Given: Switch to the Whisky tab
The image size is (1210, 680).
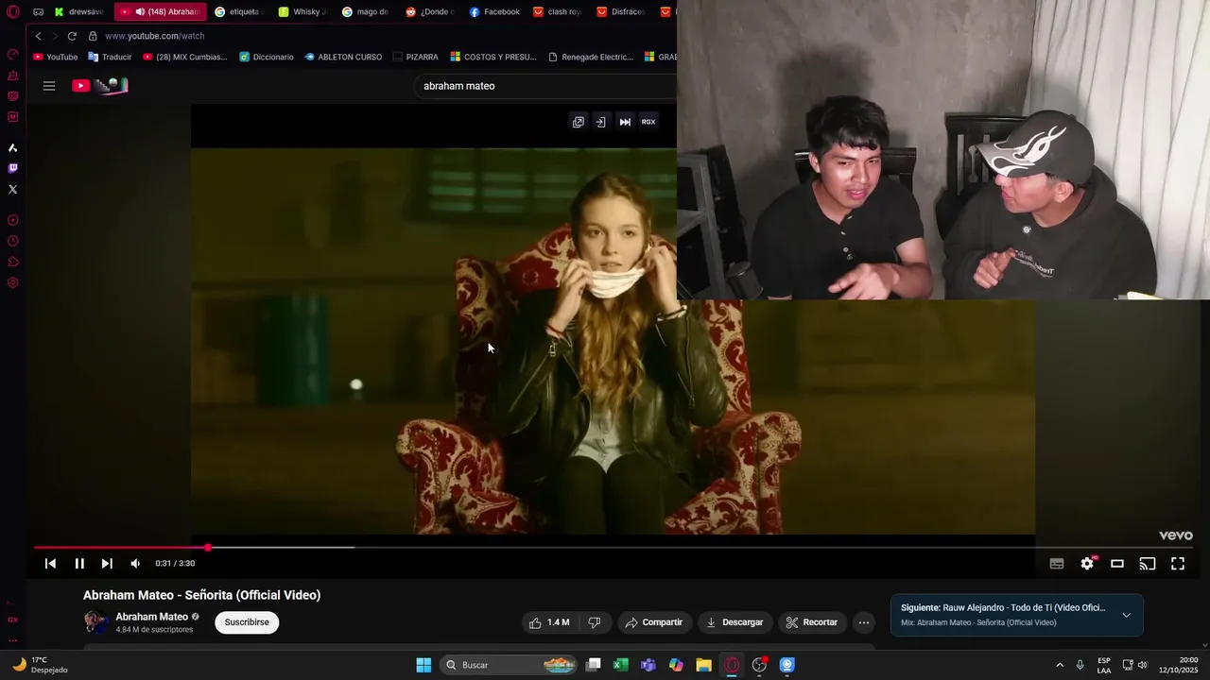Looking at the screenshot, I should 302,12.
